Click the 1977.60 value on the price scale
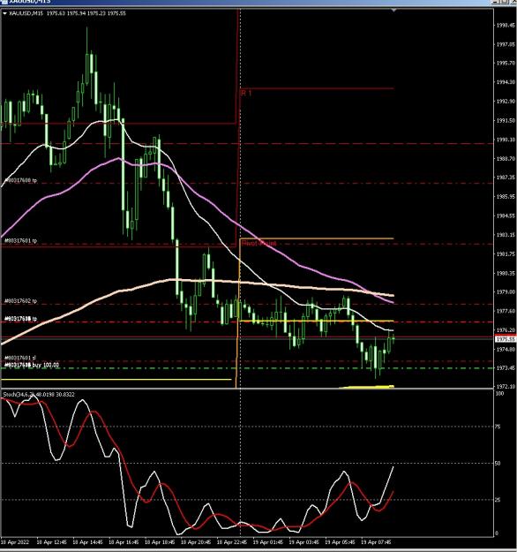The image size is (517, 552). click(x=506, y=311)
